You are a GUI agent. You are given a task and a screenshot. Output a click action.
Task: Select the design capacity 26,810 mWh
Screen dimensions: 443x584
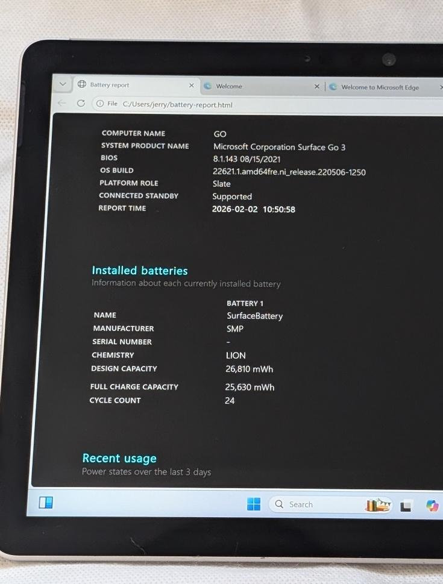pos(250,369)
